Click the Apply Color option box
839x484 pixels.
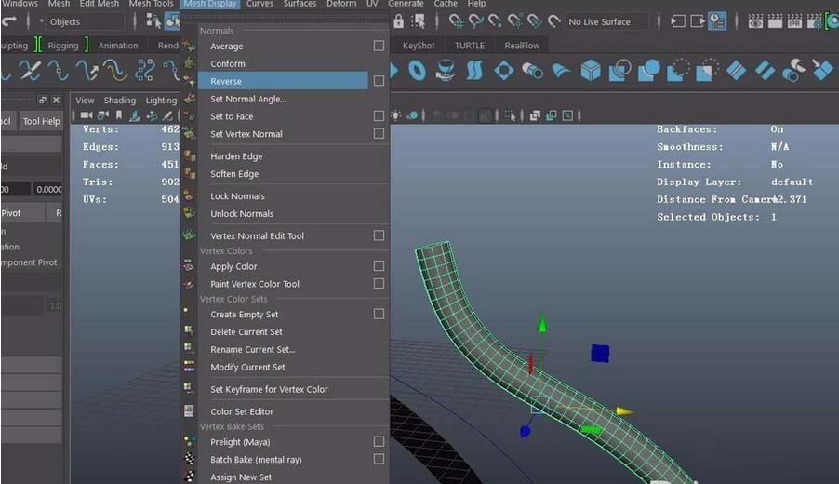coord(379,266)
